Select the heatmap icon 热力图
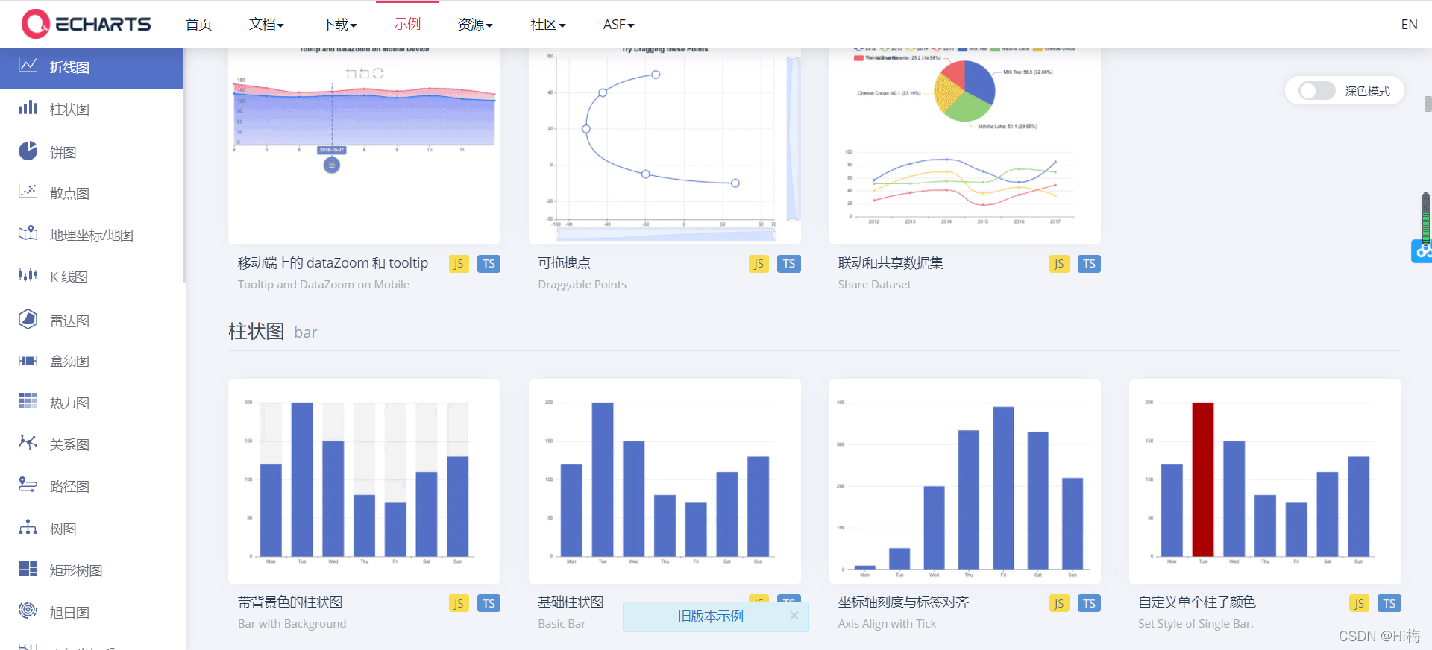Image resolution: width=1432 pixels, height=650 pixels. (28, 402)
